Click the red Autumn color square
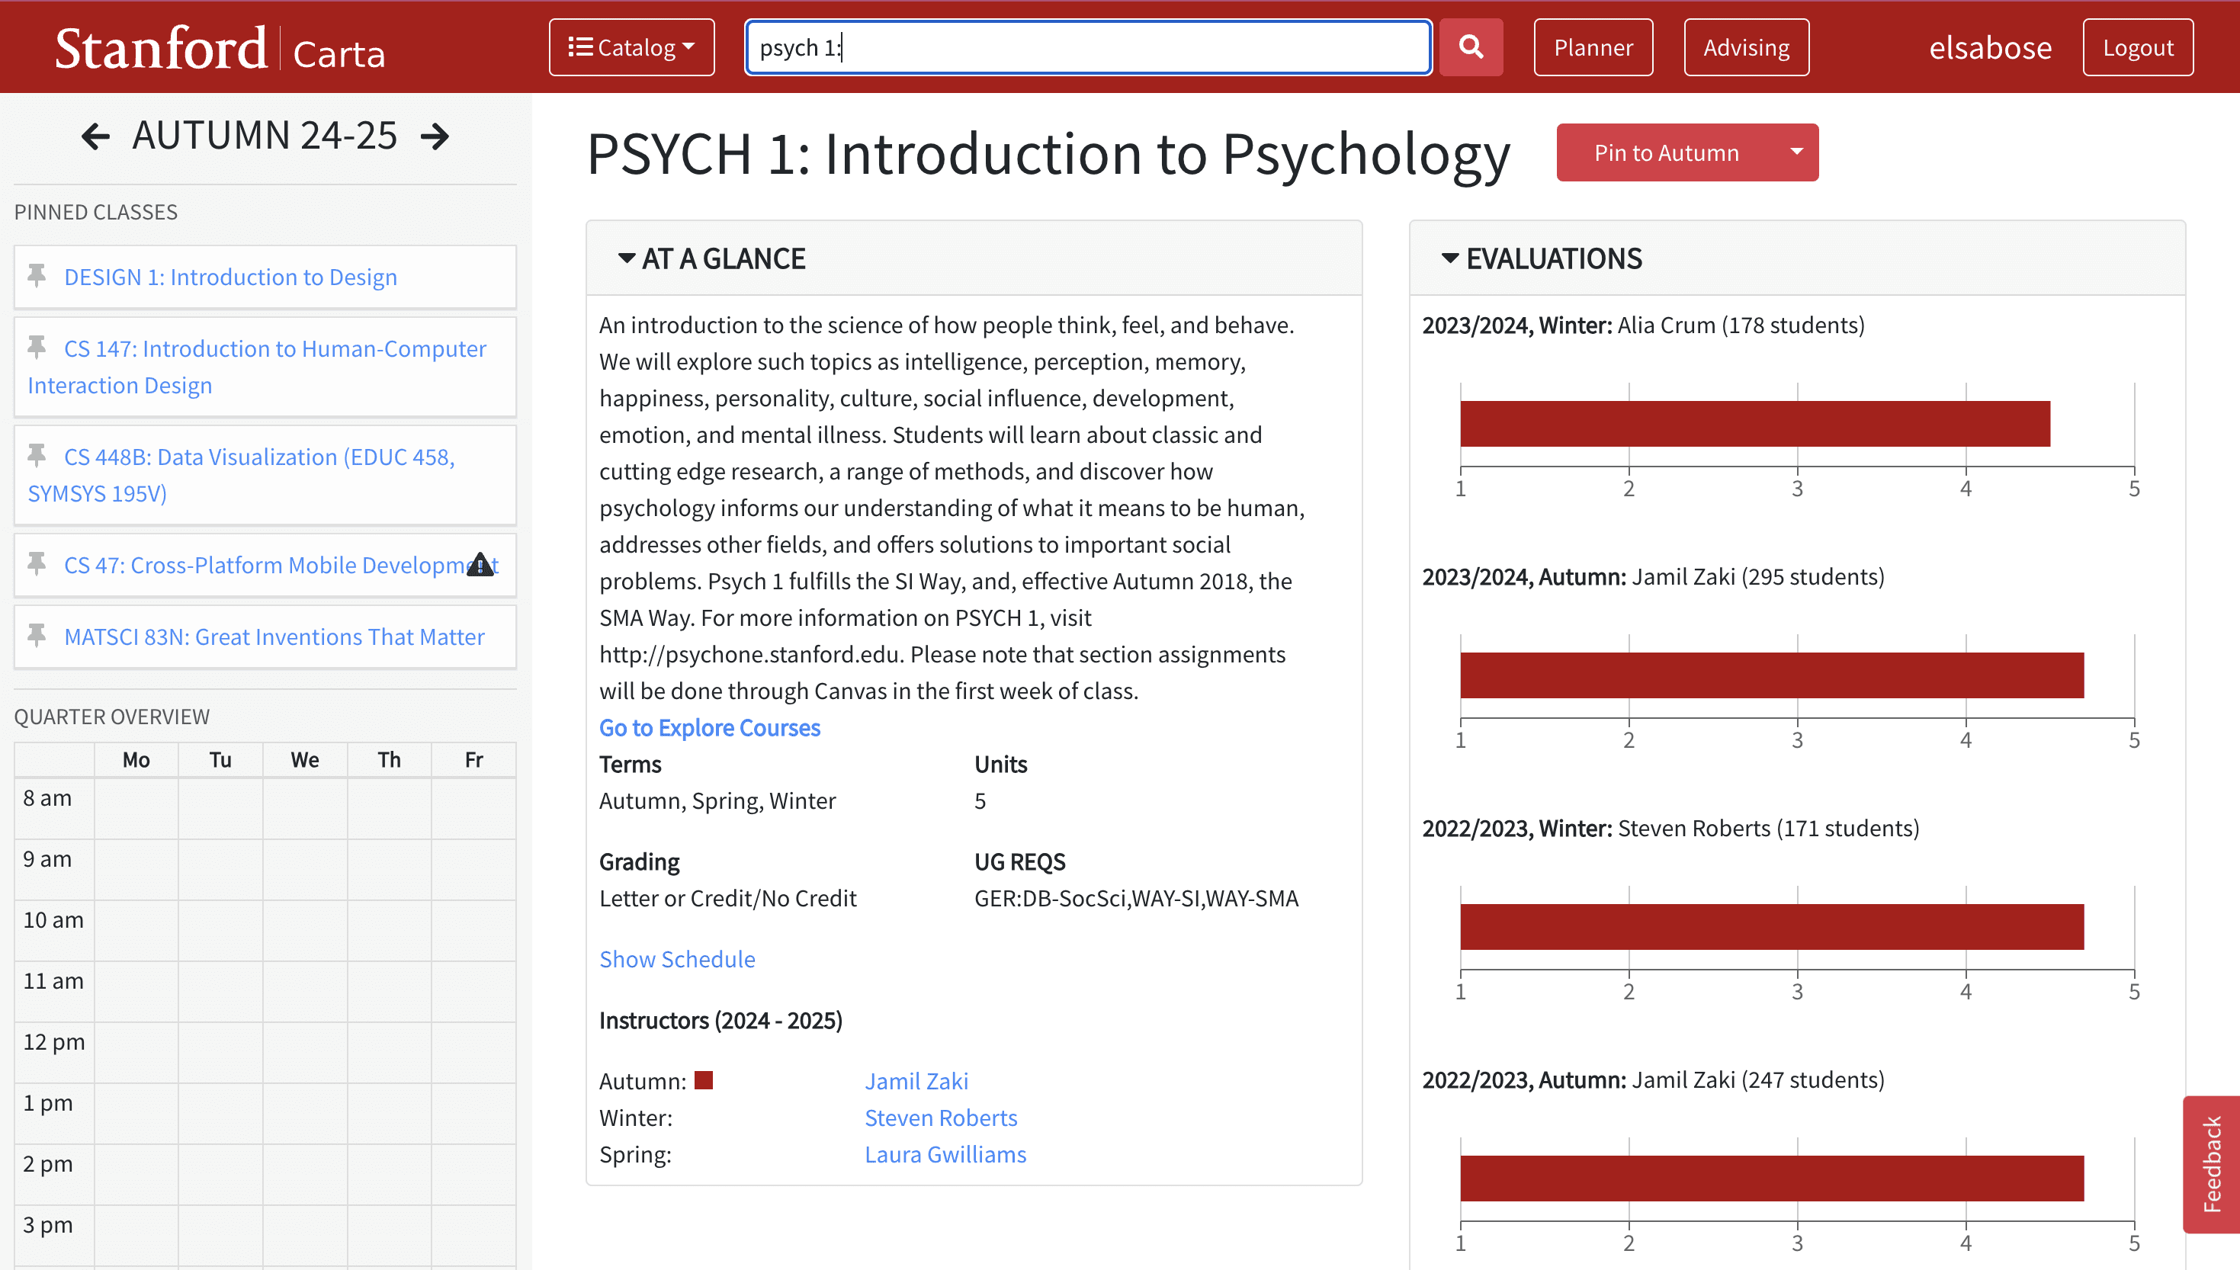Image resolution: width=2240 pixels, height=1270 pixels. pyautogui.click(x=703, y=1080)
